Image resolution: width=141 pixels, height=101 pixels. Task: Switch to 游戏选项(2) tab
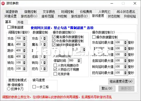click(79, 16)
